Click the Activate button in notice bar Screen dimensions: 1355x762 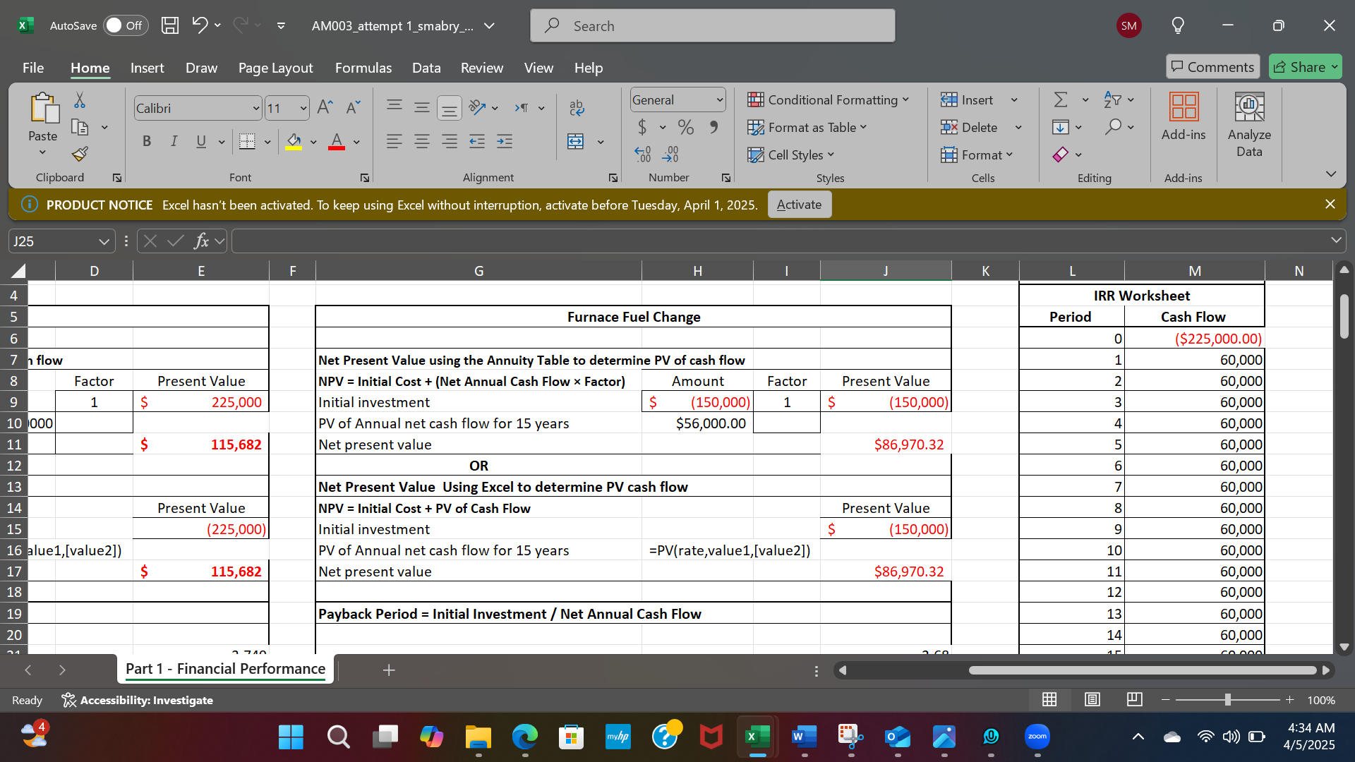(799, 205)
